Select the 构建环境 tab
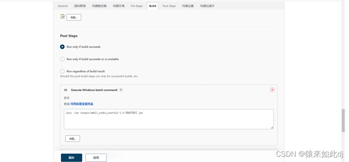The height and width of the screenshot is (162, 349). [x=118, y=6]
